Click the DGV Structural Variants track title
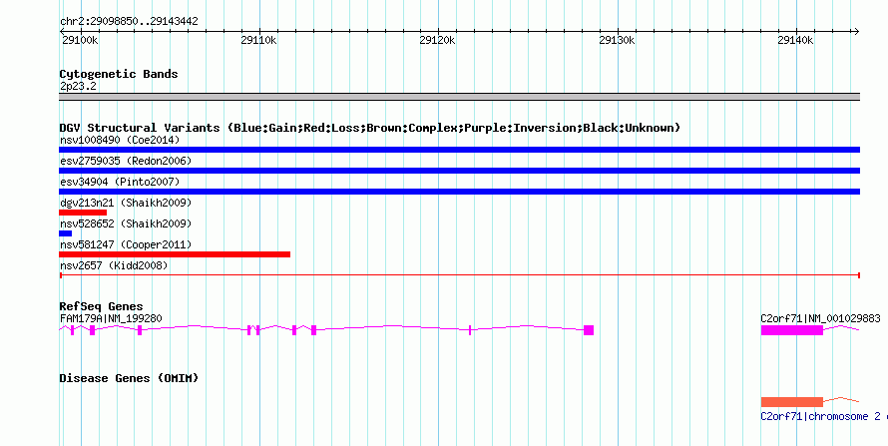 pos(370,128)
